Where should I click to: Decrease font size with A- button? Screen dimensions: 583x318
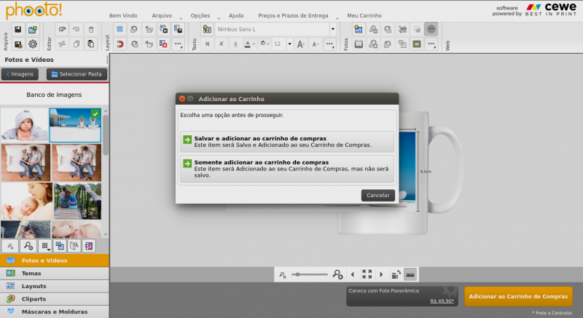316,44
